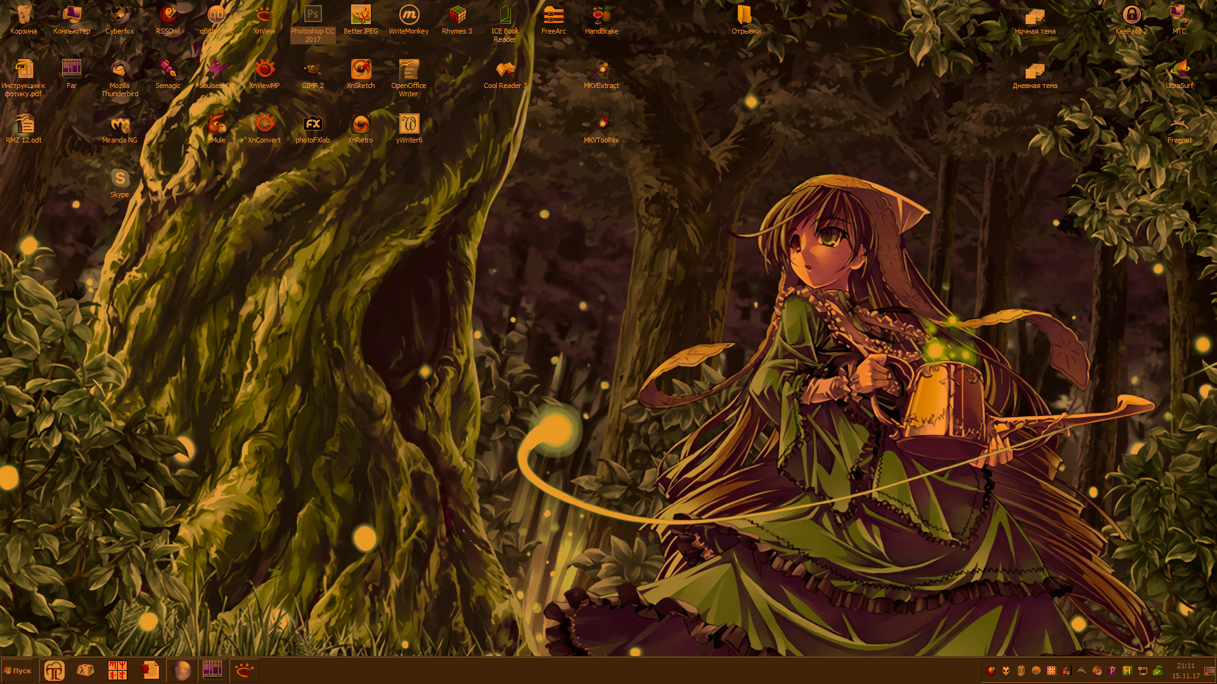
Task: Open KeePass 2 password manager icon
Action: point(1131,15)
